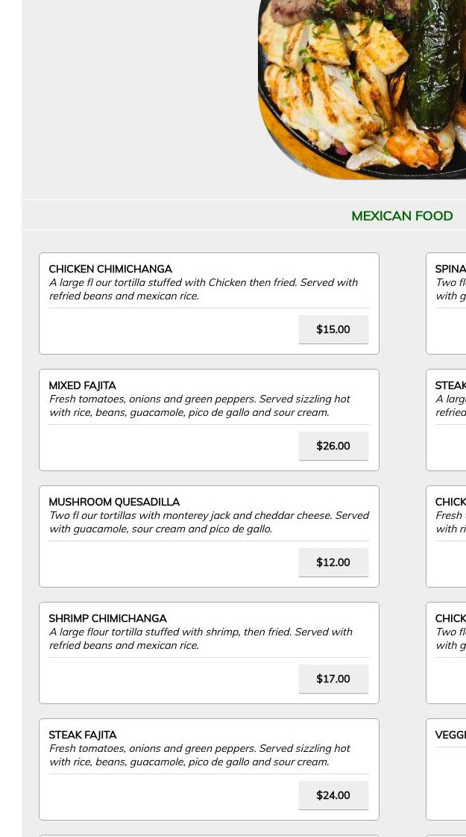Select the Mushroom Quesadilla title
The image size is (466, 837).
point(114,502)
